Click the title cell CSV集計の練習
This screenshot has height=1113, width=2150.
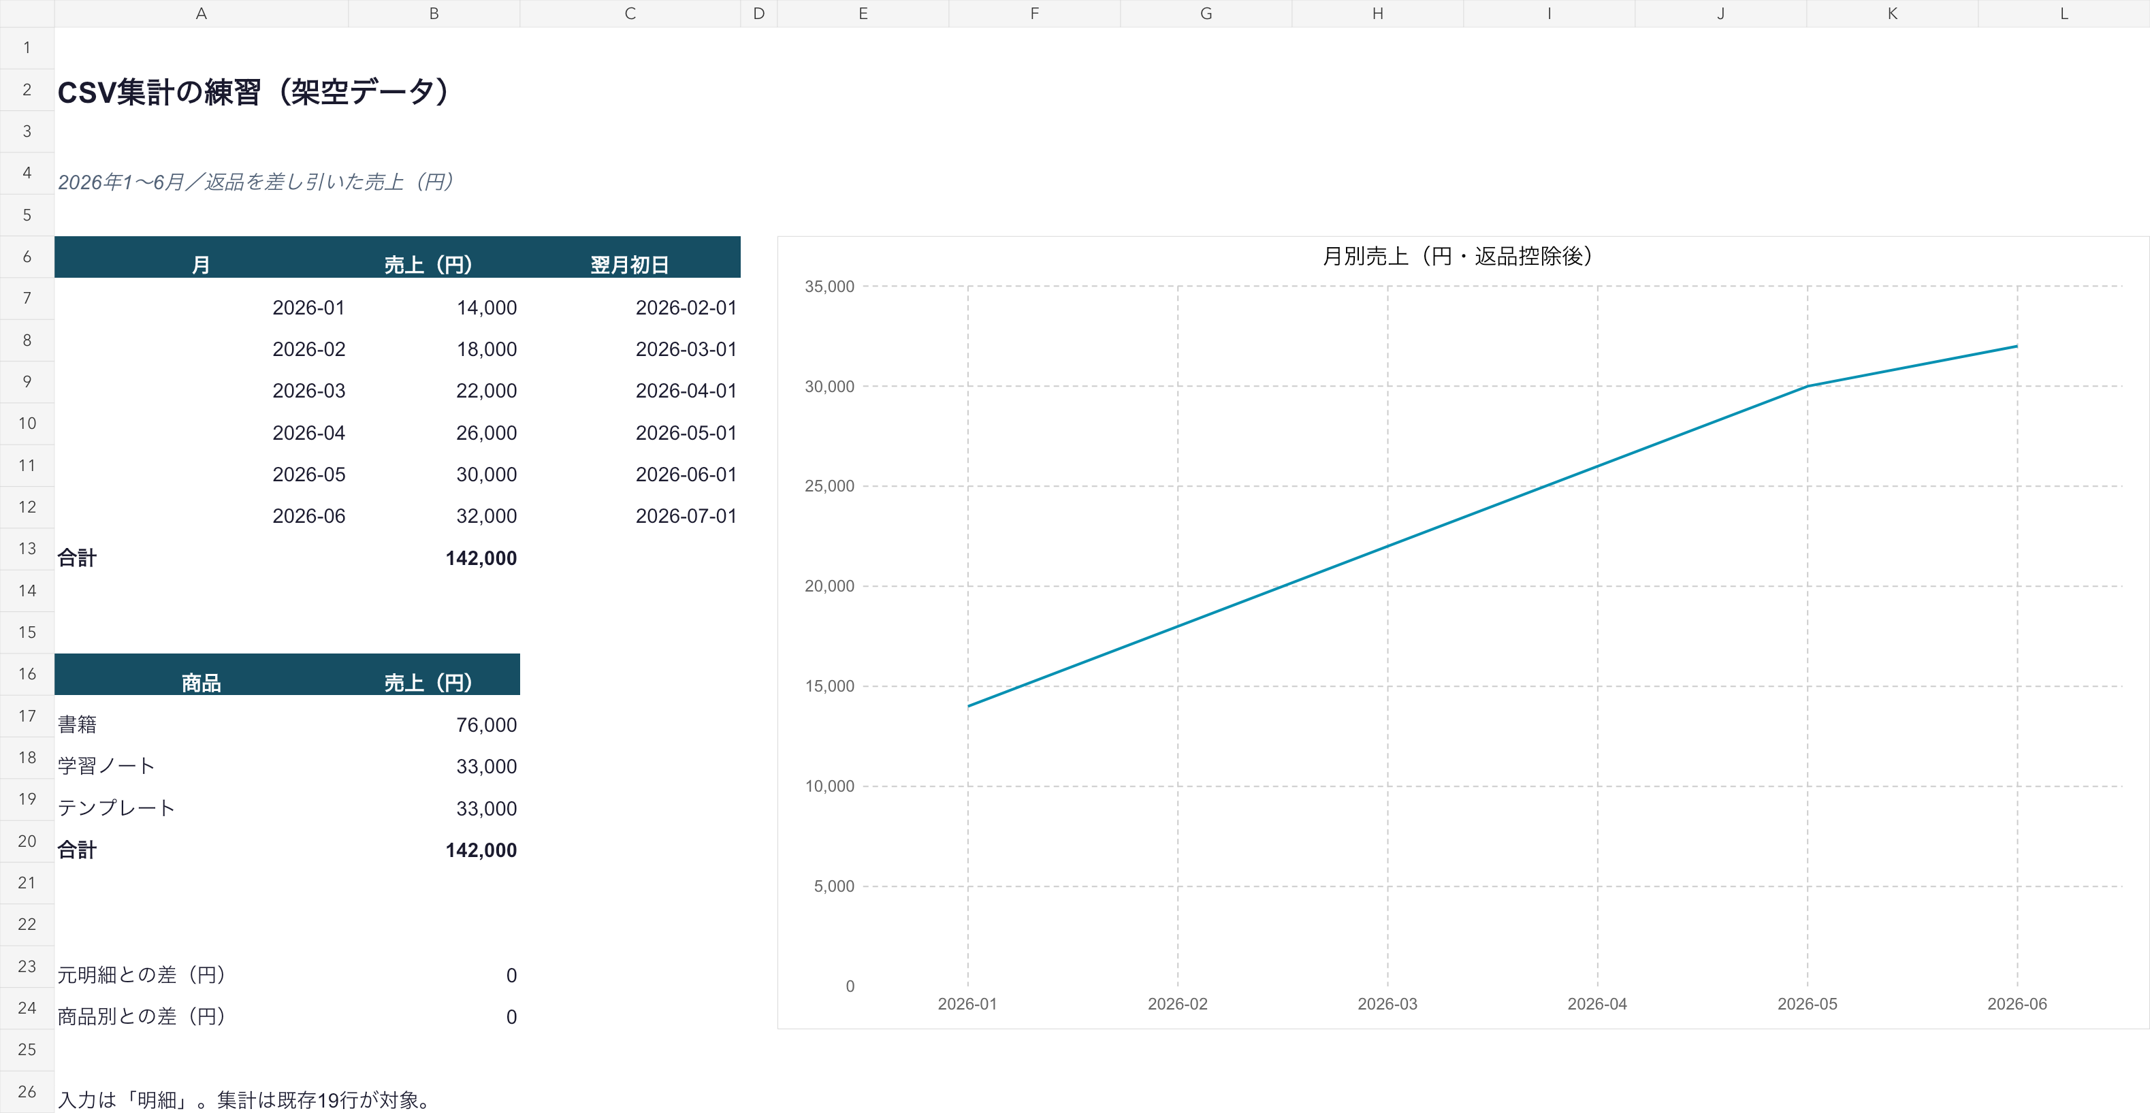tap(254, 91)
